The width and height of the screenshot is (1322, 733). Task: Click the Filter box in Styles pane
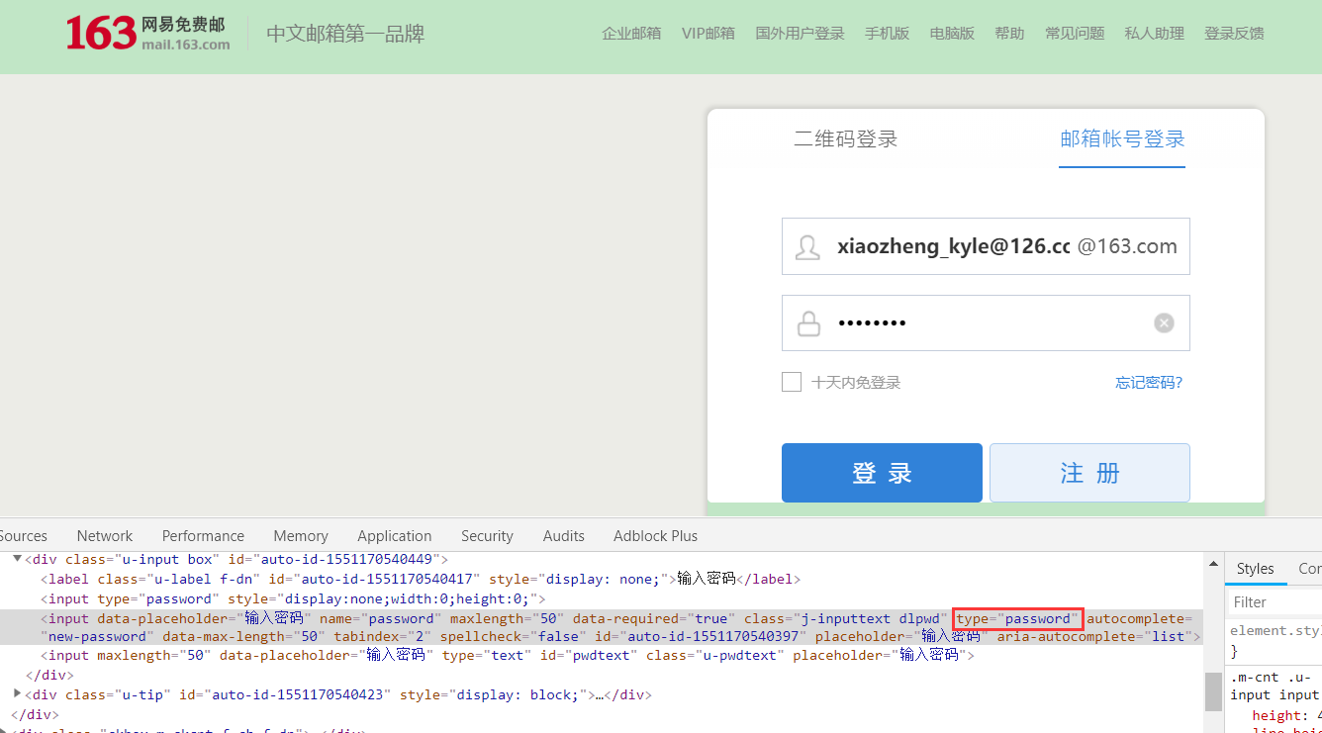coord(1275,601)
